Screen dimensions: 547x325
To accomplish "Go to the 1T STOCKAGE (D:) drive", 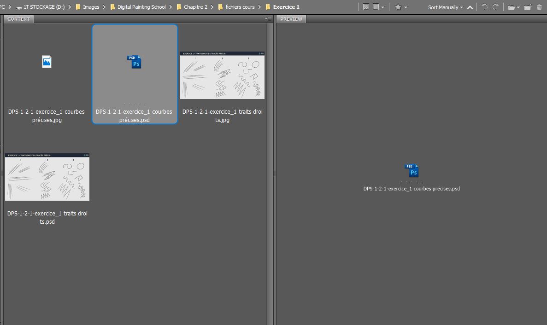I will (x=47, y=7).
